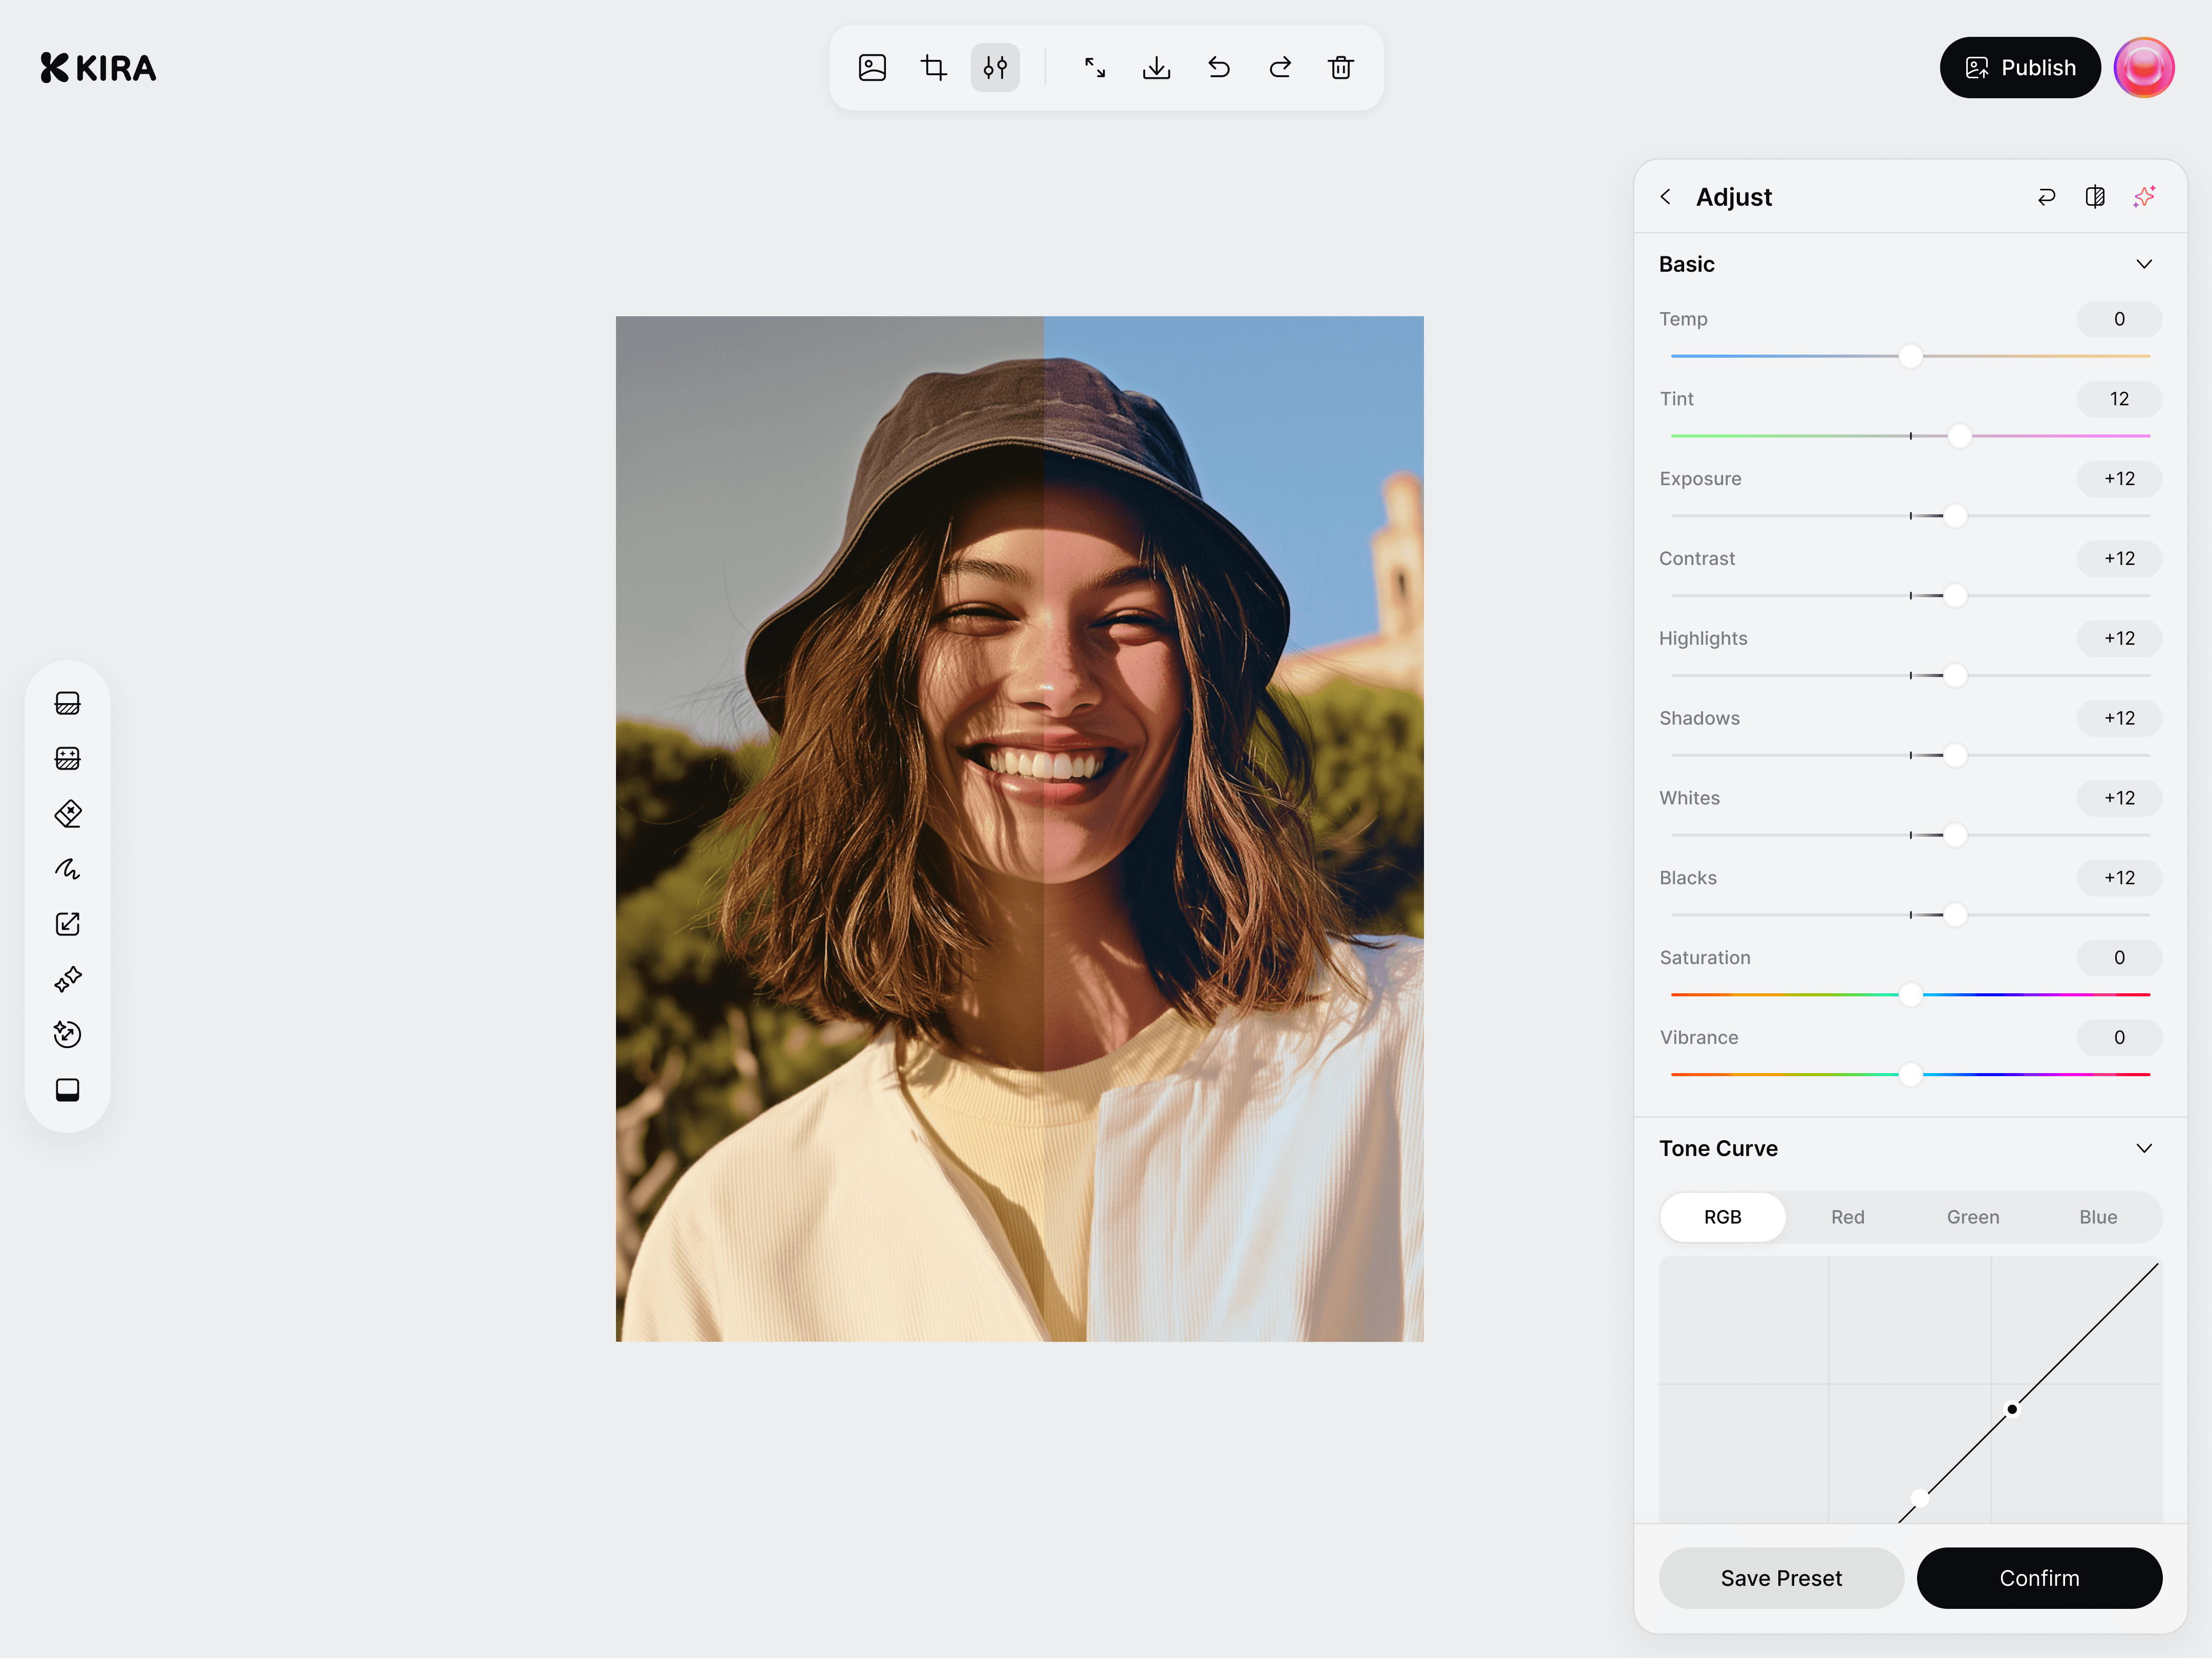Click the trash delete icon
This screenshot has height=1658, width=2212.
coord(1340,68)
